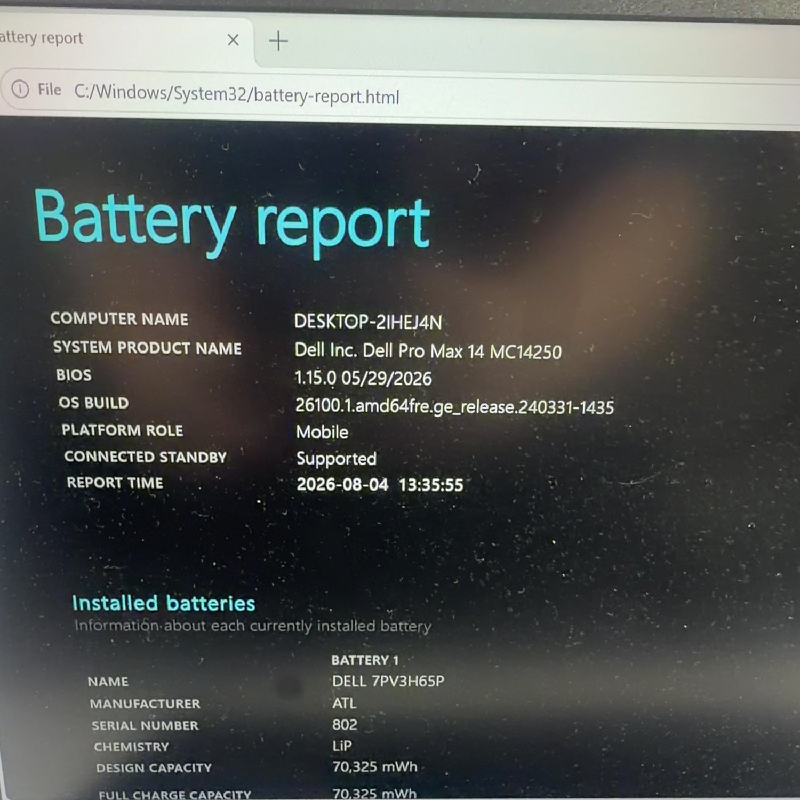This screenshot has height=800, width=800.
Task: Click the 'File' scheme label in address bar
Action: point(50,90)
